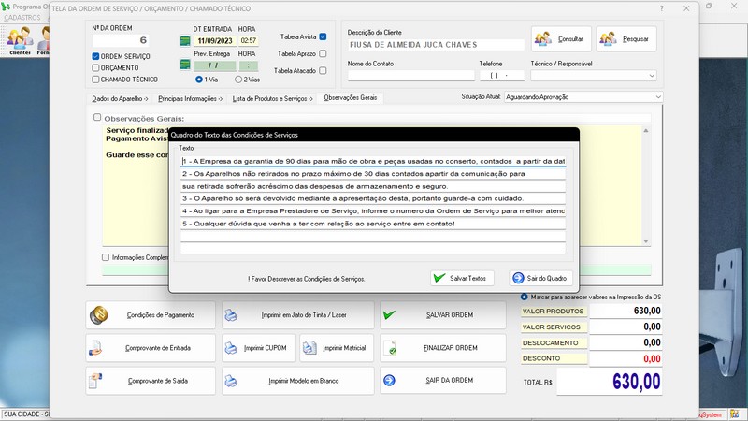This screenshot has height=421, width=748.
Task: Click the Nome do Contato field
Action: pyautogui.click(x=410, y=76)
